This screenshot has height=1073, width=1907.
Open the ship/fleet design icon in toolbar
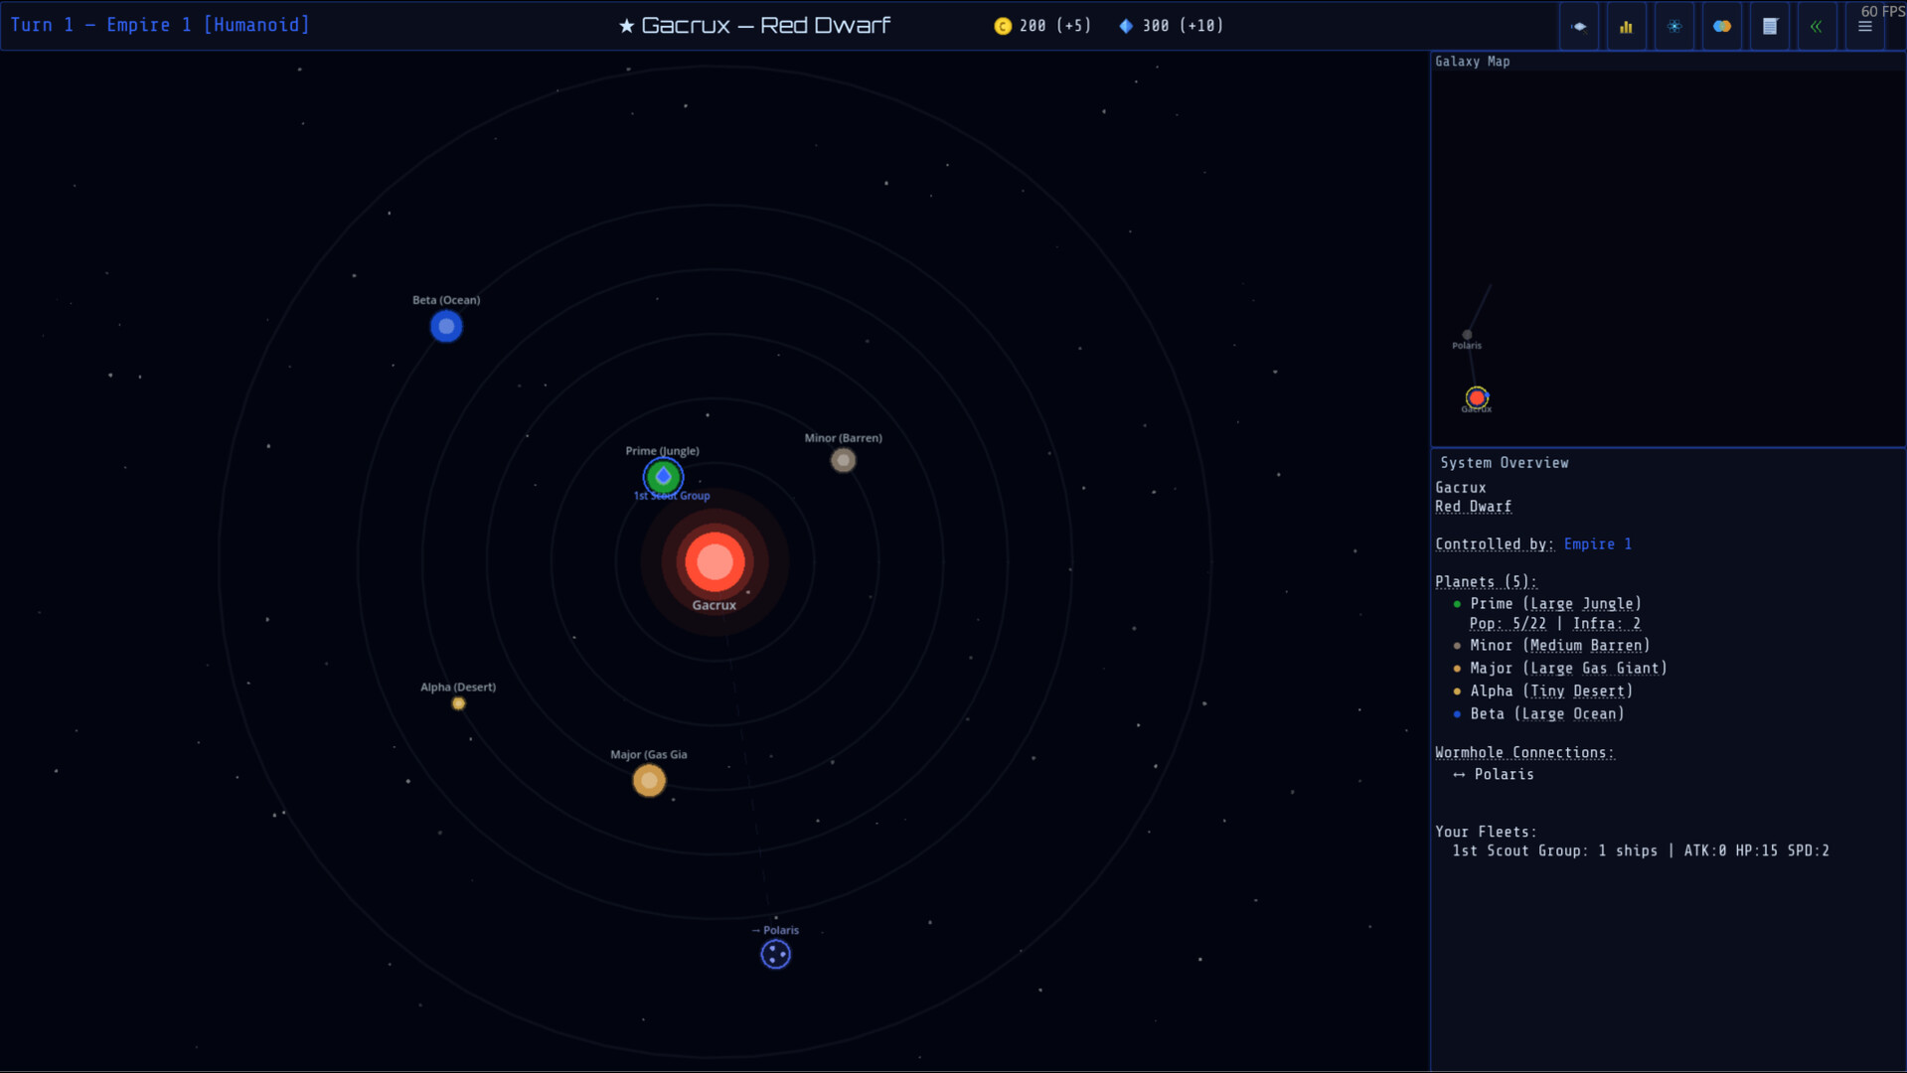click(1579, 27)
